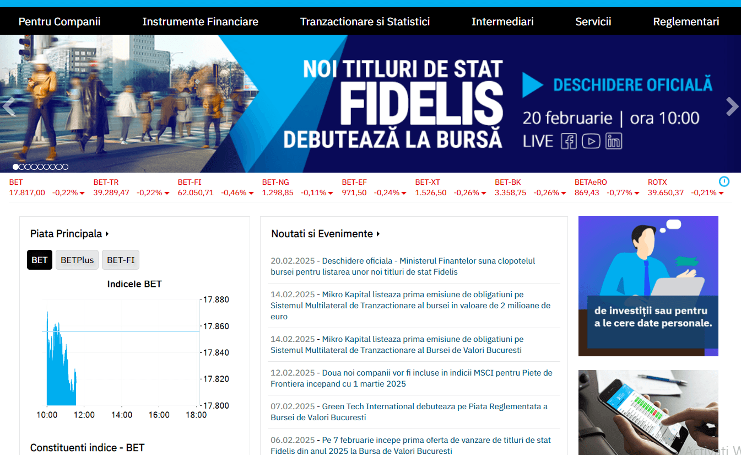741x455 pixels.
Task: Click the red down arrow next to ROTX index
Action: coord(721,193)
